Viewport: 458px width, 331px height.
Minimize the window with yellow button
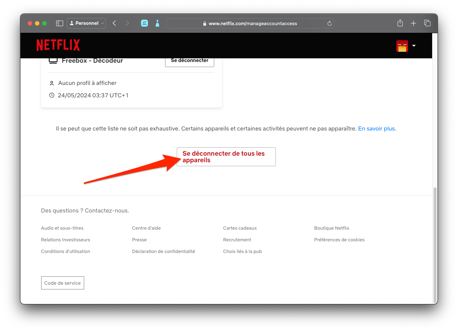click(37, 23)
